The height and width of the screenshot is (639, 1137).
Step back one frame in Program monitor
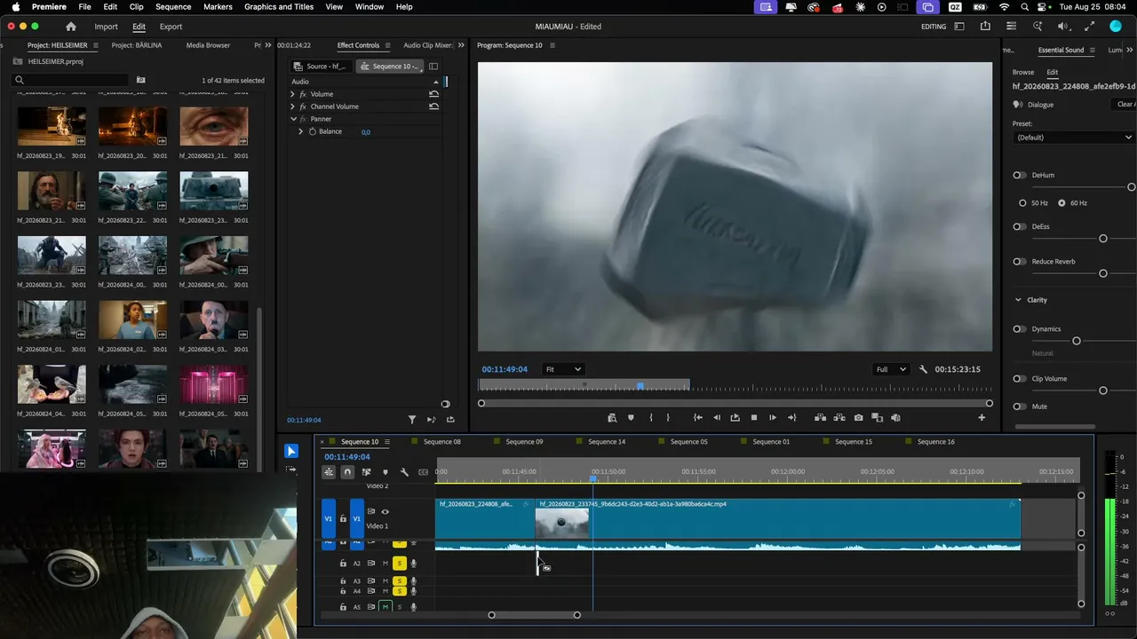[x=717, y=417]
